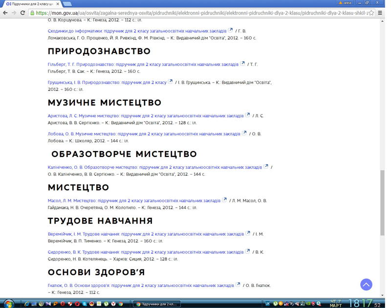
Task: Open Гнатюк Основи здоров'я textbook link
Action: click(x=141, y=286)
